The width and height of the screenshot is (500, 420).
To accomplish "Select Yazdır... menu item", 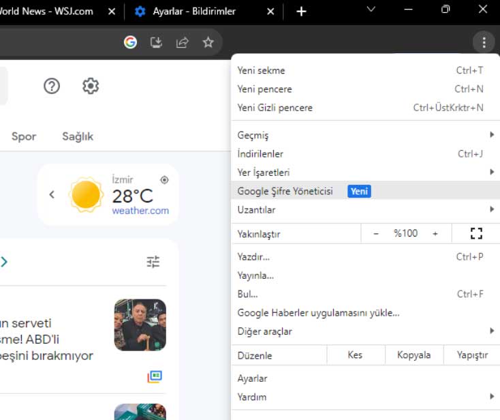I will (365, 257).
